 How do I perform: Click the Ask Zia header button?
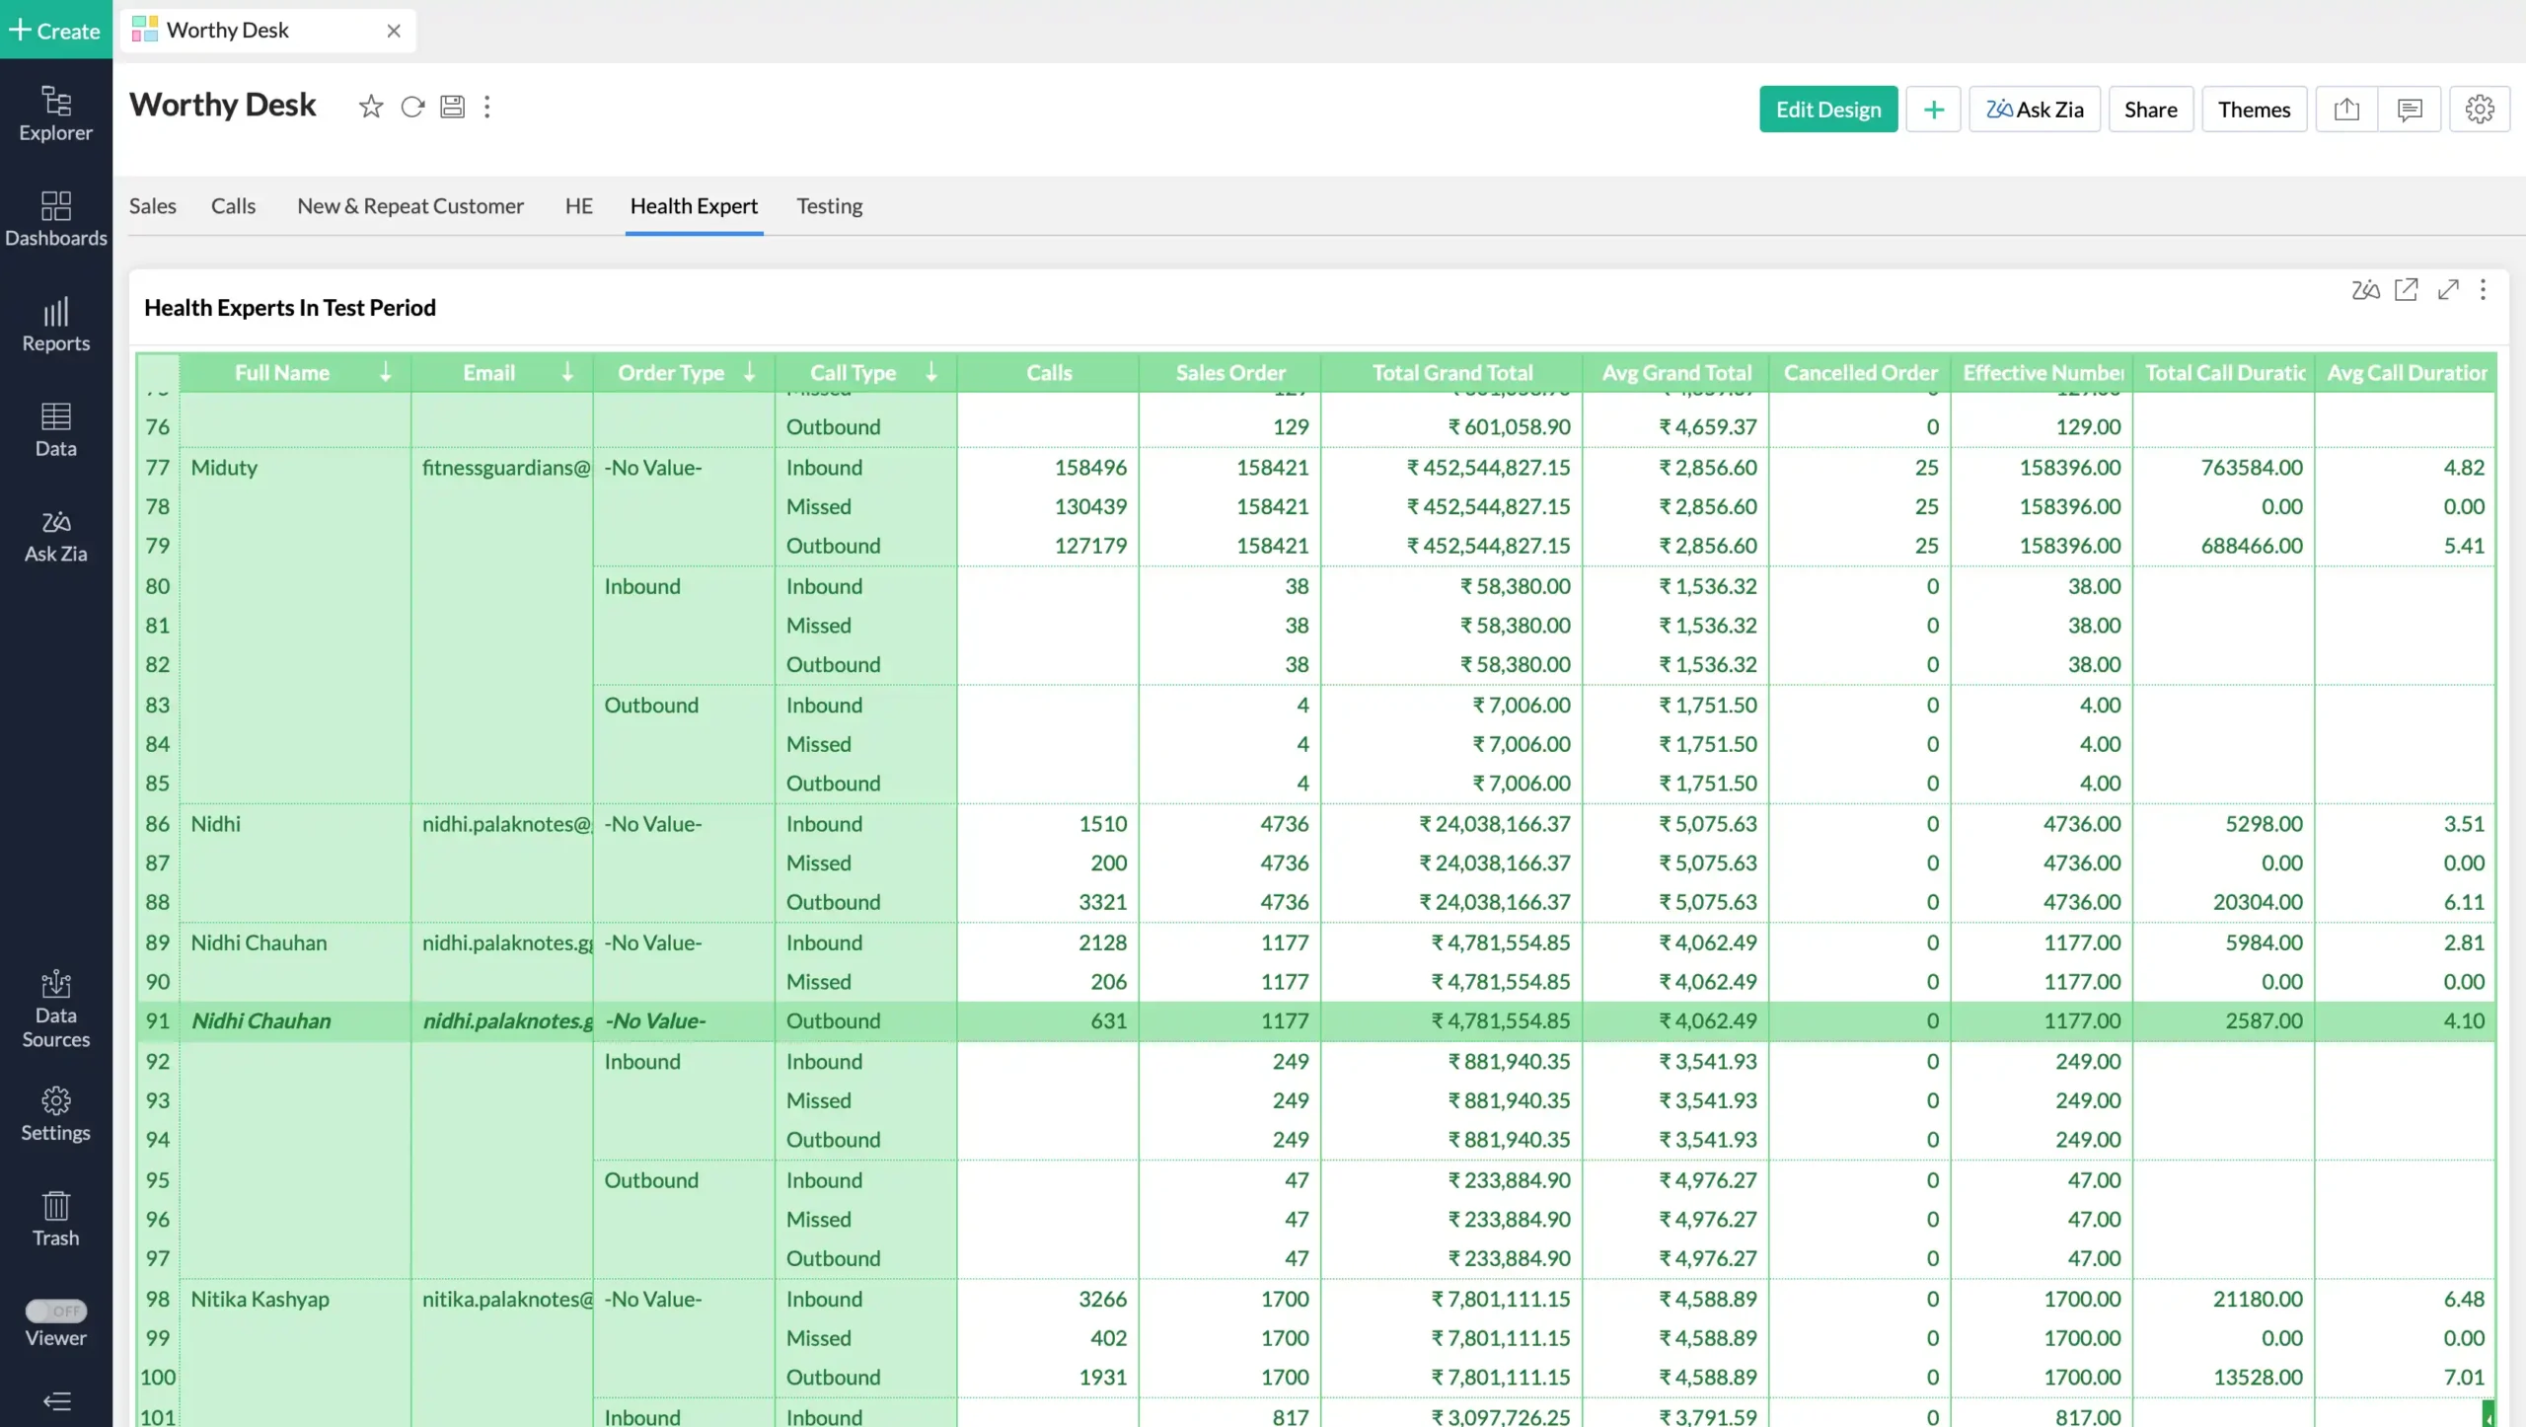(x=2035, y=109)
